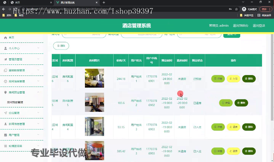Expand the 个人中心 menu chevron
274x162 pixels.
tap(38, 48)
